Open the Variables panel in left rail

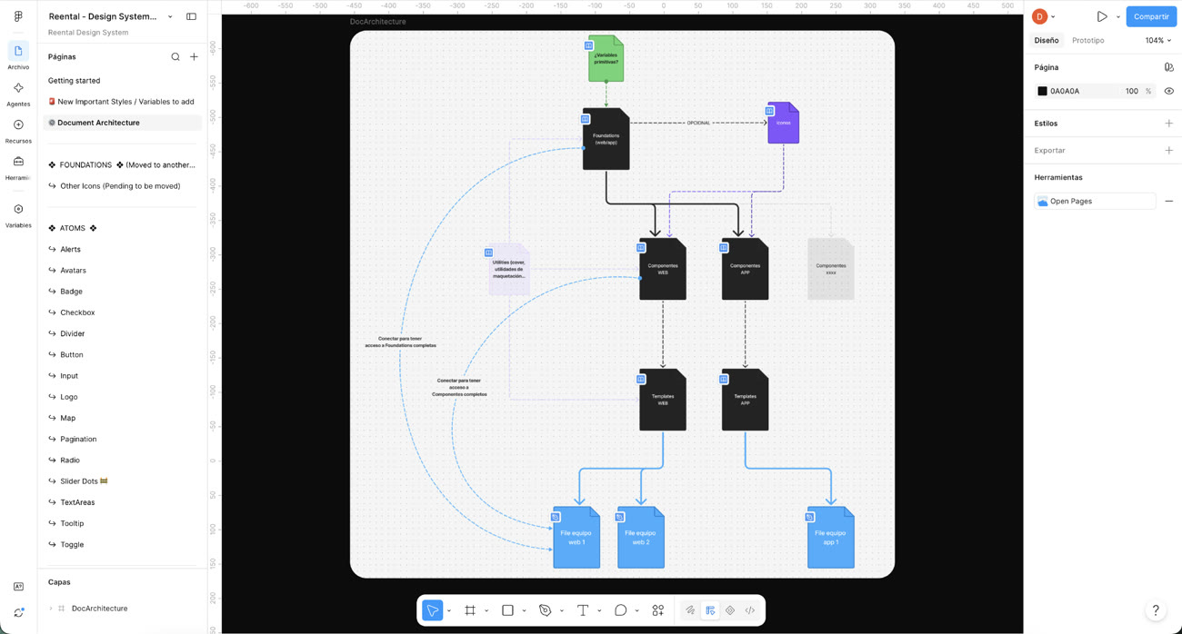(x=18, y=215)
